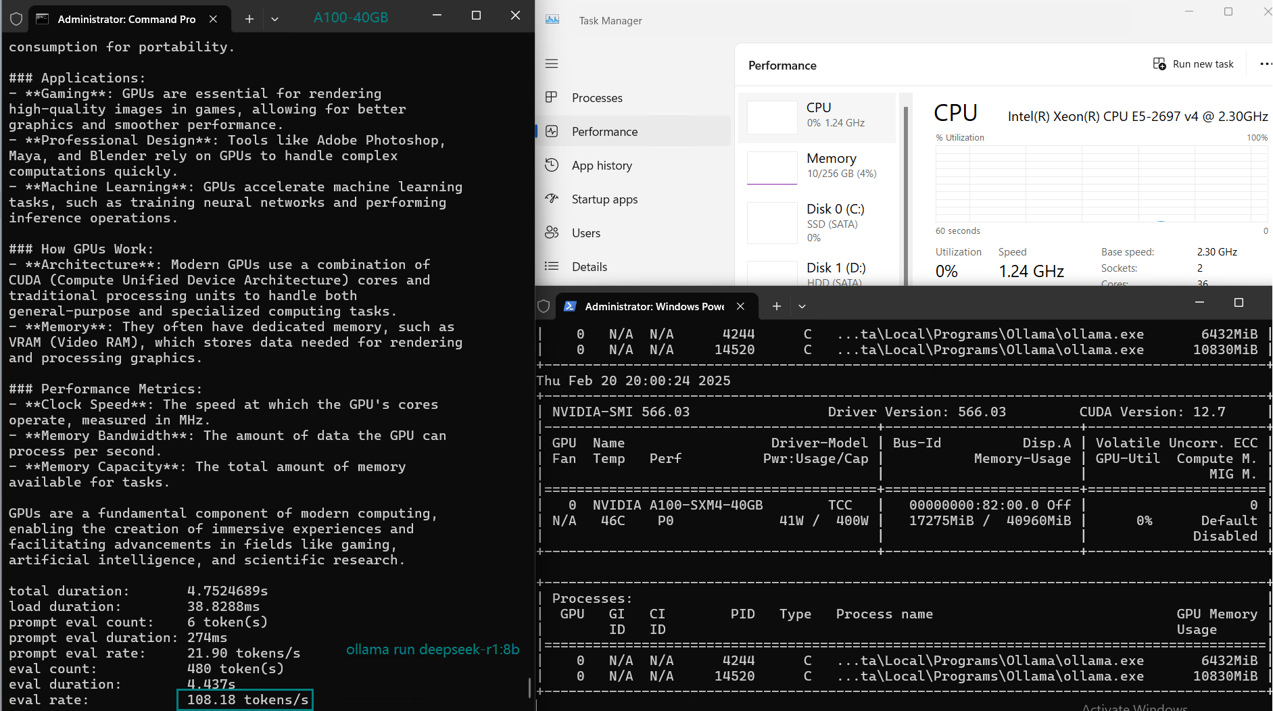Click the Intel Xeon CPU E5-2697 v4 name
Image resolution: width=1273 pixels, height=711 pixels.
[1138, 116]
